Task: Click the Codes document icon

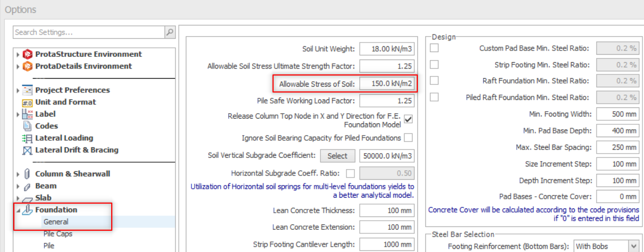Action: [x=28, y=126]
